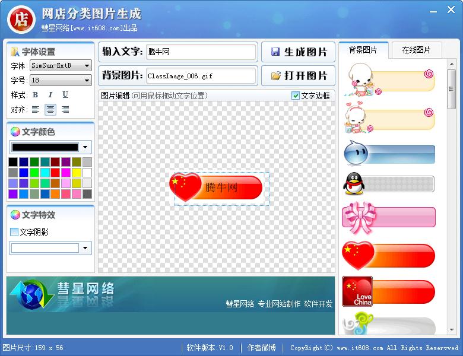Set text alignment to center
The height and width of the screenshot is (356, 463).
point(50,109)
